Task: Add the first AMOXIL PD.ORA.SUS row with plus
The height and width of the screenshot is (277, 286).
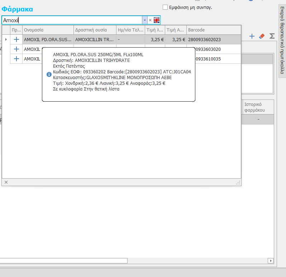Action: [16, 39]
